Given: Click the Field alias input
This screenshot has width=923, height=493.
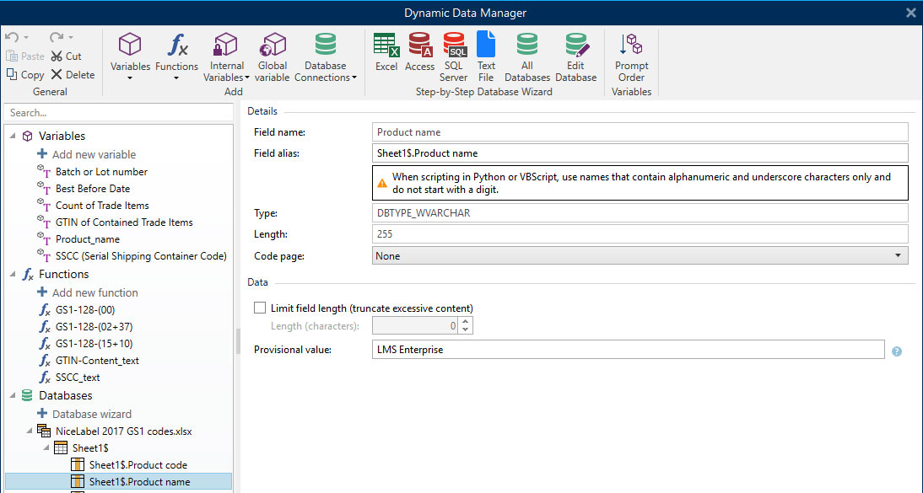Looking at the screenshot, I should coord(640,153).
